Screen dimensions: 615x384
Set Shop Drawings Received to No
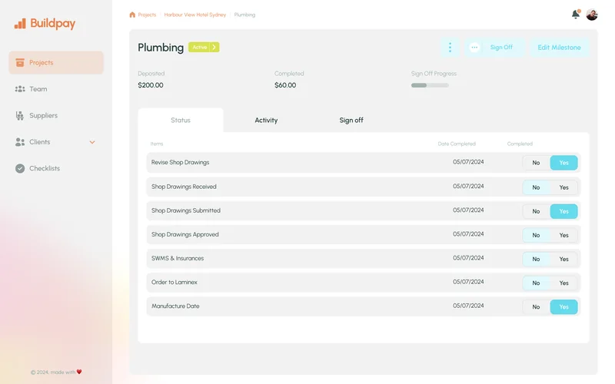click(536, 187)
